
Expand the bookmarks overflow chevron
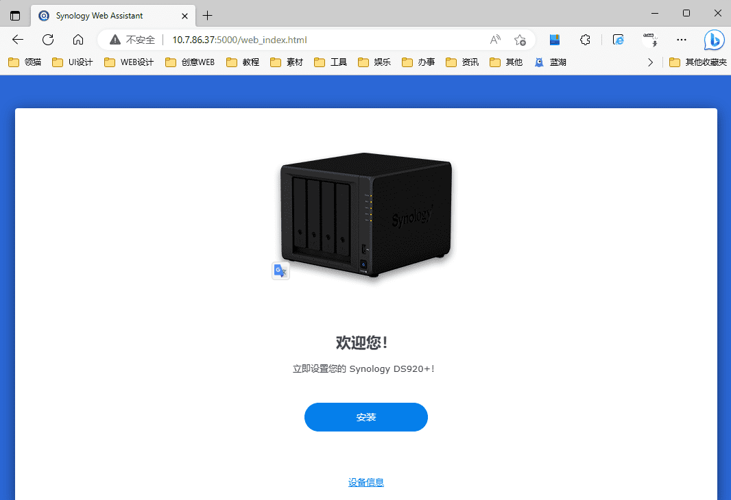650,62
